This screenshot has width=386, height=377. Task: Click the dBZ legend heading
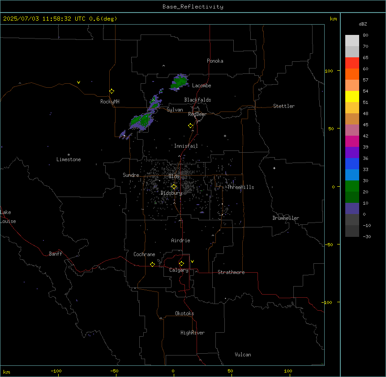coord(363,24)
